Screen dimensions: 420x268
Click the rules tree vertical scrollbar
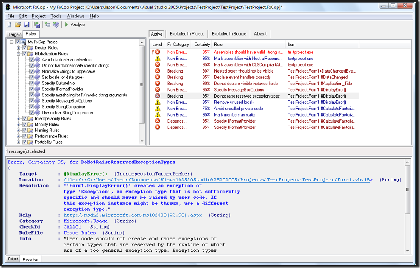pos(142,85)
